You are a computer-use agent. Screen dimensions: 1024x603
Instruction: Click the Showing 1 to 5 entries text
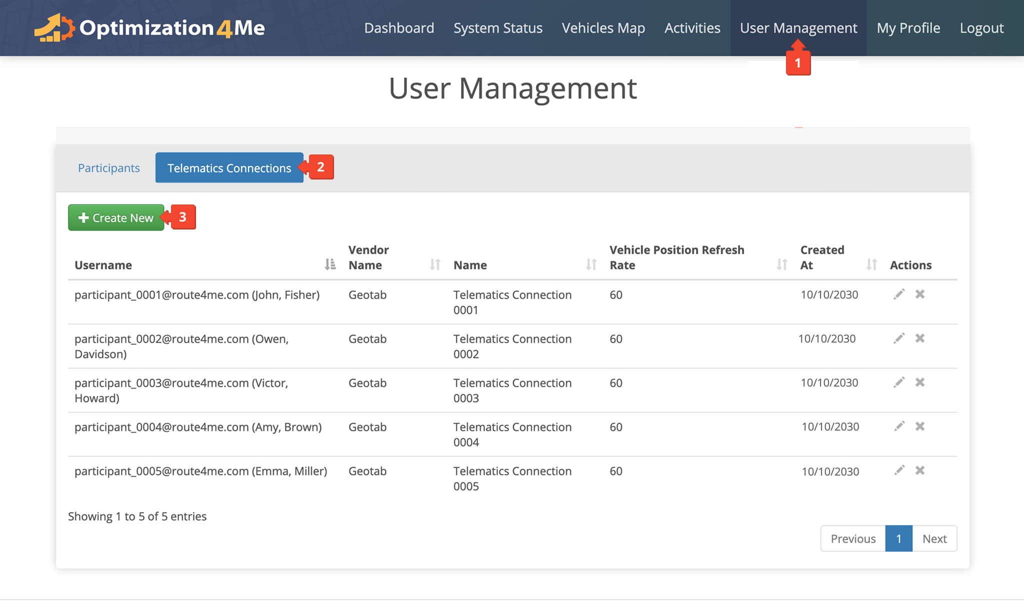coord(137,516)
